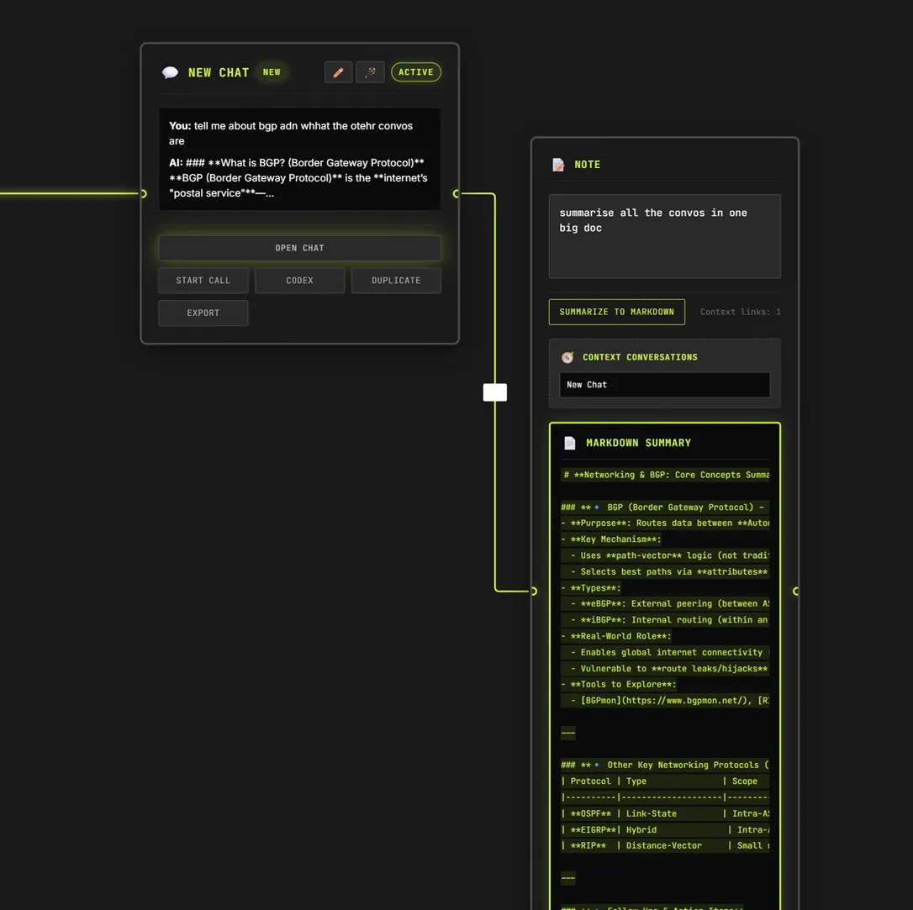913x910 pixels.
Task: Click the **iBGP** Internal routing line
Action: (x=665, y=620)
